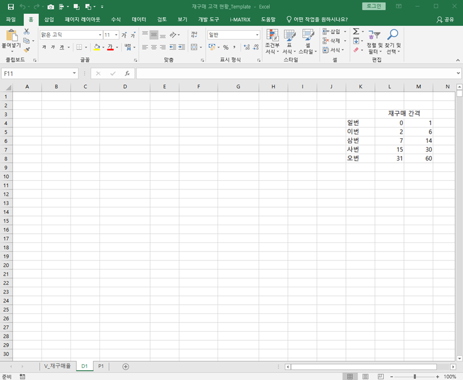Open the 조건부 서식 conditional formatting menu
463x380 pixels.
(x=272, y=42)
